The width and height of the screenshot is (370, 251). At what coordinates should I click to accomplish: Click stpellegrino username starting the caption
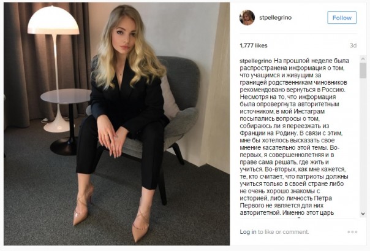click(256, 61)
